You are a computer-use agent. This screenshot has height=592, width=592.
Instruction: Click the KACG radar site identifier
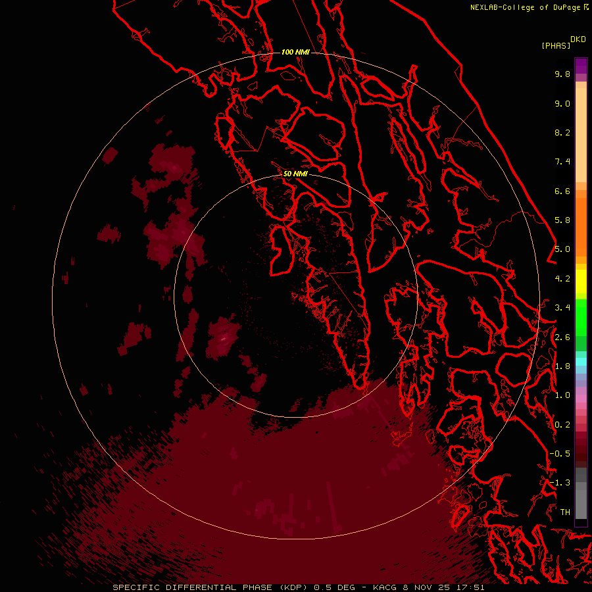click(385, 587)
